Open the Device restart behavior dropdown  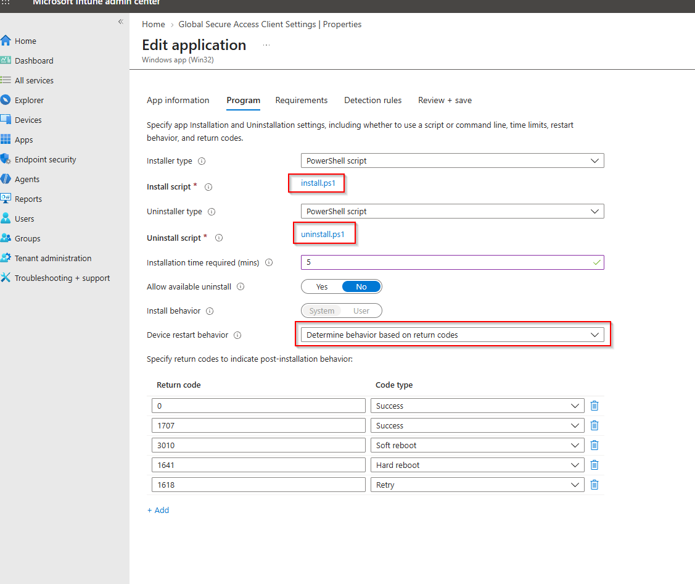point(452,335)
